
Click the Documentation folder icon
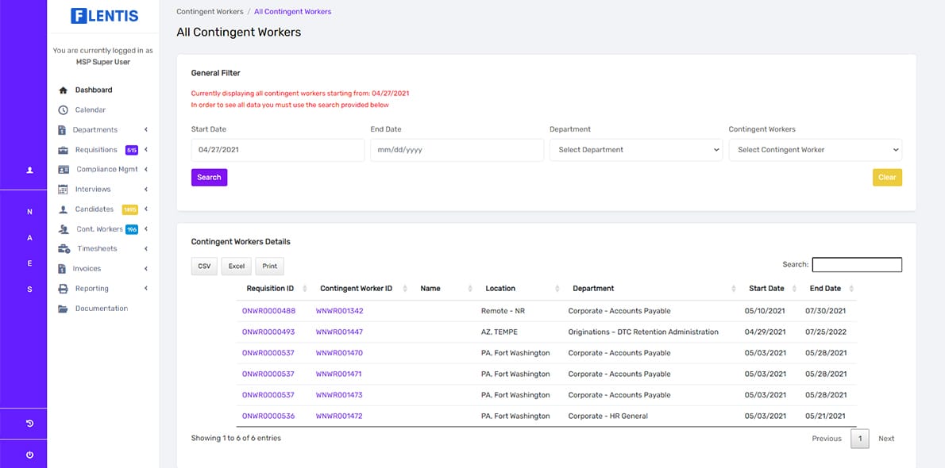tap(63, 309)
